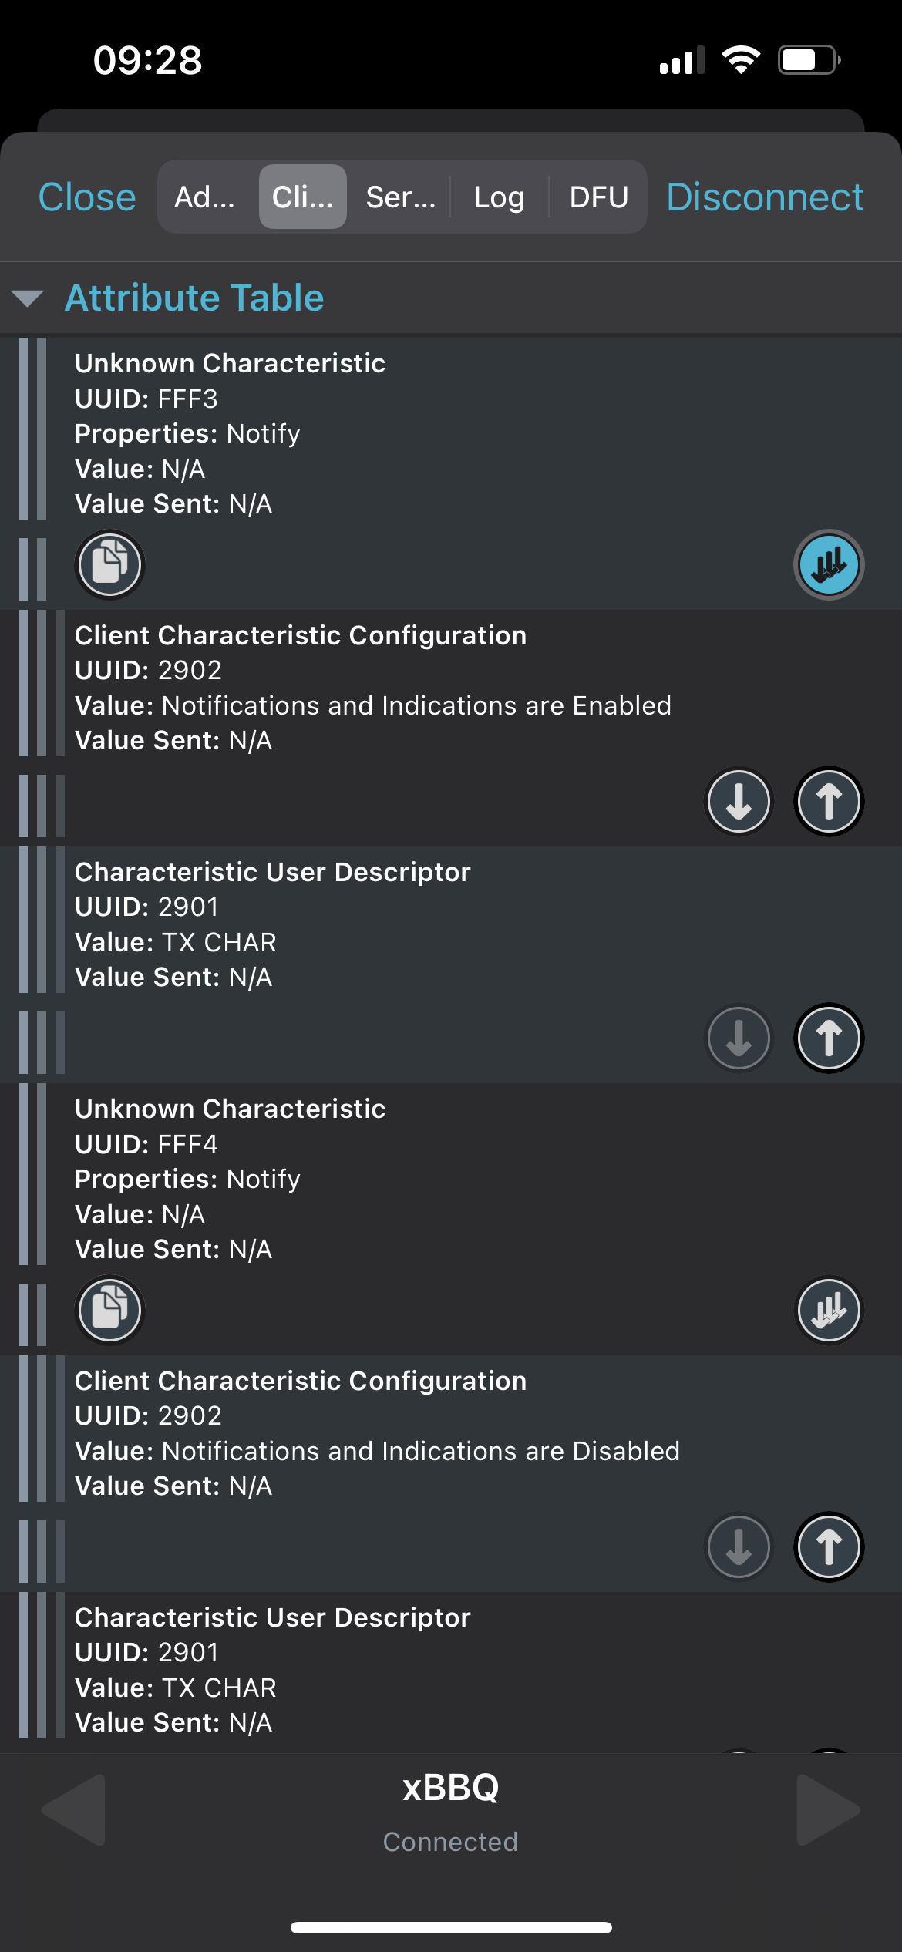This screenshot has height=1952, width=902.
Task: Write to the disabled 2902 descriptor
Action: pos(829,1546)
